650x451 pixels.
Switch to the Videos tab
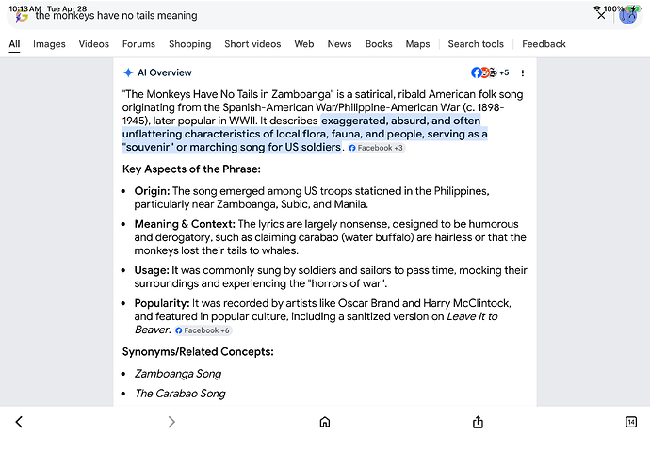click(x=93, y=44)
